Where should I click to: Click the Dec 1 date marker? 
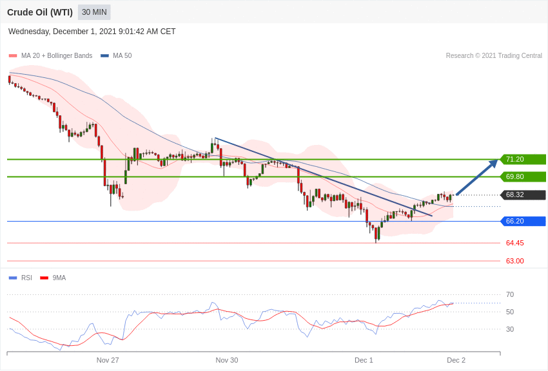click(x=364, y=360)
